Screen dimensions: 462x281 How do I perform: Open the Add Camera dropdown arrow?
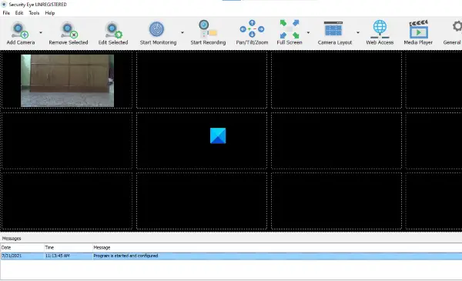click(x=41, y=32)
